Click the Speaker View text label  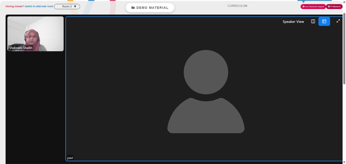[293, 21]
